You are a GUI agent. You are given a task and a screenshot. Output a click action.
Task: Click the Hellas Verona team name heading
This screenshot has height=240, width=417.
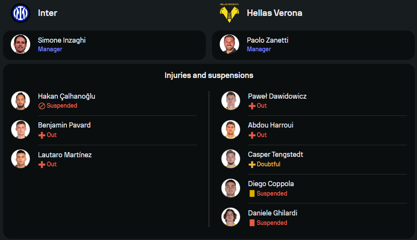[274, 13]
